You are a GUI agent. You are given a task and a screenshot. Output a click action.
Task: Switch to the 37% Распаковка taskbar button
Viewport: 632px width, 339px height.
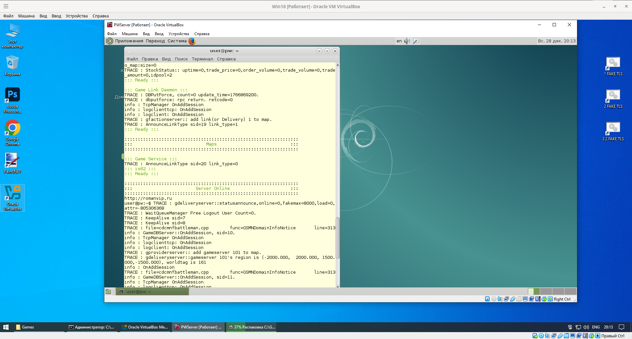pyautogui.click(x=251, y=327)
